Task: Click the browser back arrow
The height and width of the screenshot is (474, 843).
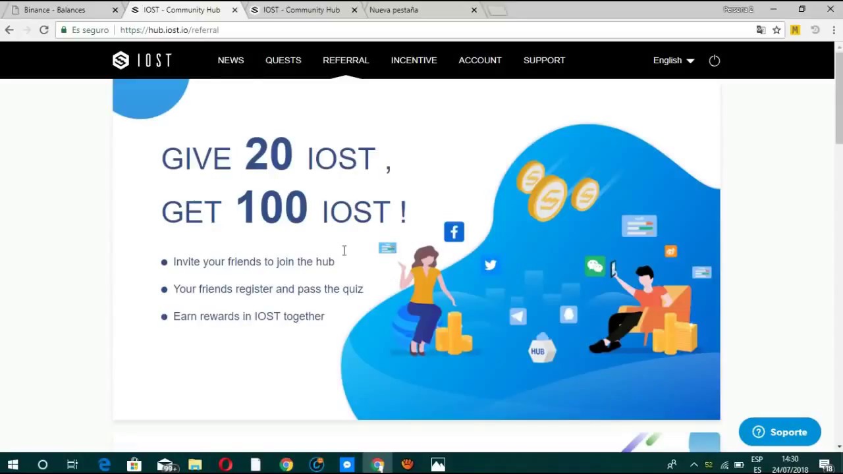Action: pos(9,30)
